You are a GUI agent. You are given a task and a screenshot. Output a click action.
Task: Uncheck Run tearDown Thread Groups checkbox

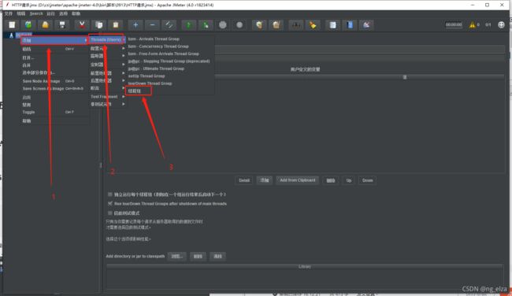[110, 203]
